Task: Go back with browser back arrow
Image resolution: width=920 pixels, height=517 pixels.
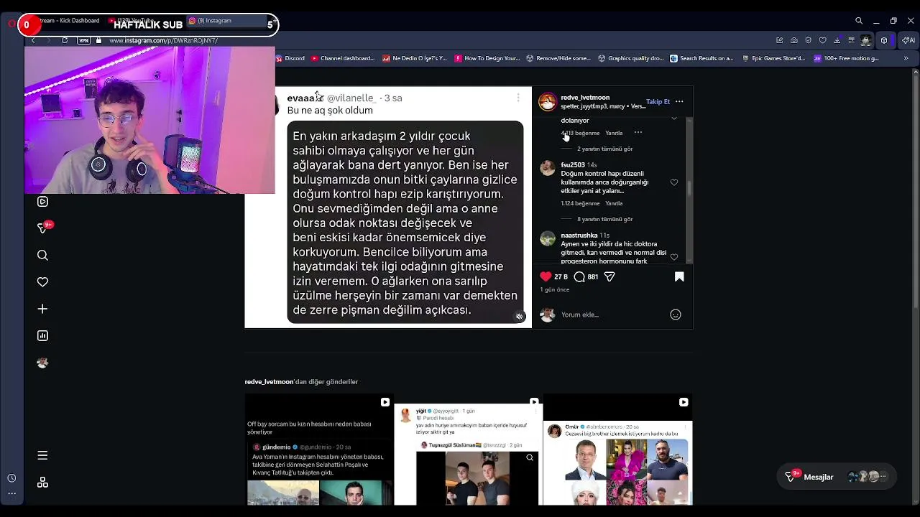Action: [33, 40]
